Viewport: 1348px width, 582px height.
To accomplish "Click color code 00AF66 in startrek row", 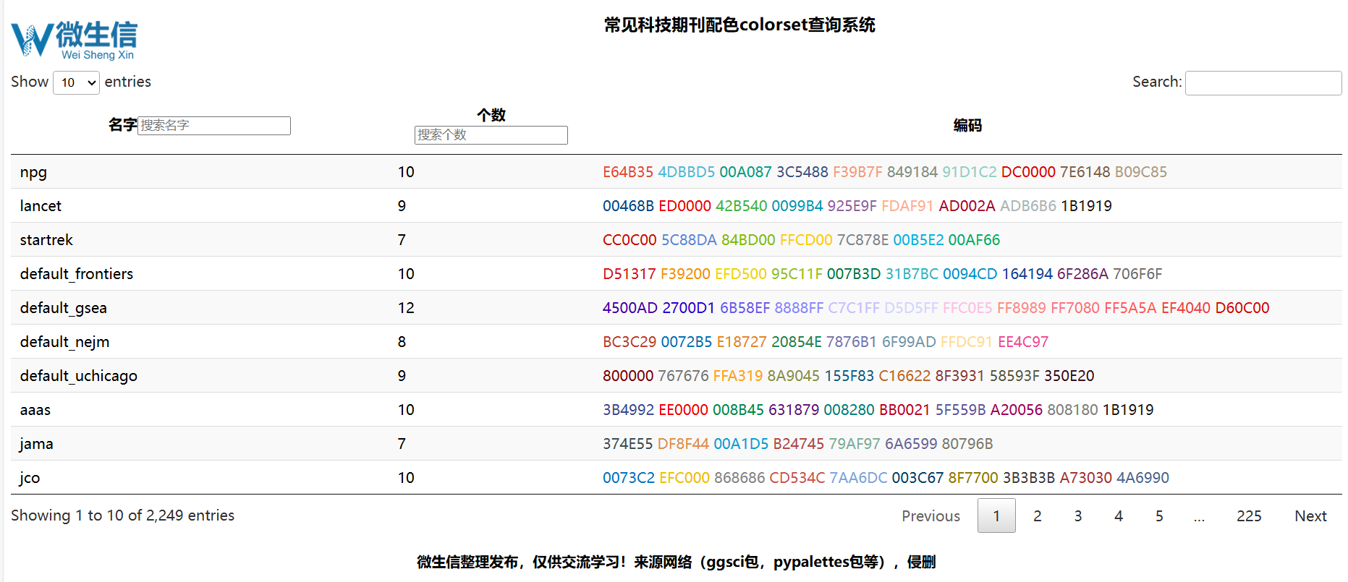I will click(974, 240).
